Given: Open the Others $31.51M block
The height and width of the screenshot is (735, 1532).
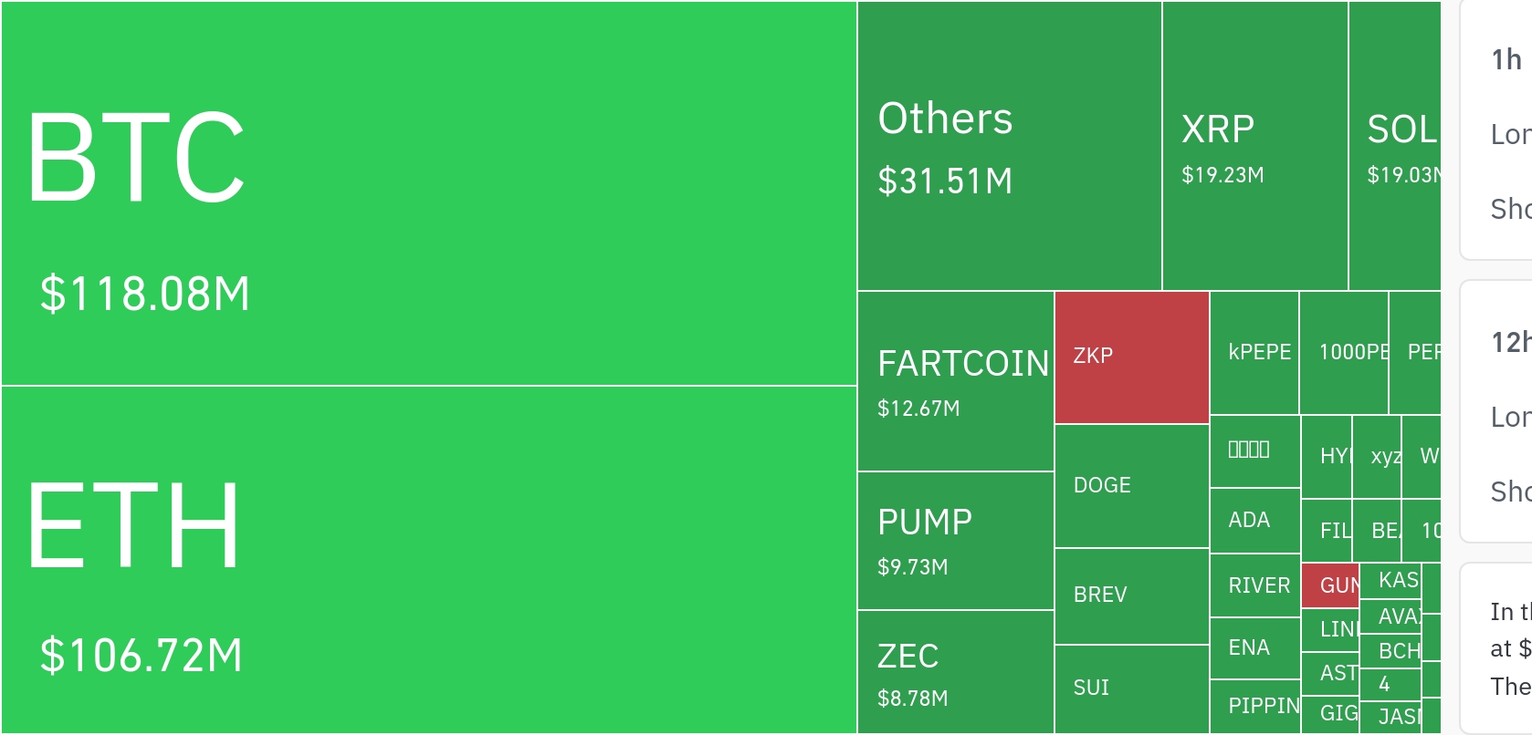Looking at the screenshot, I should (1009, 146).
